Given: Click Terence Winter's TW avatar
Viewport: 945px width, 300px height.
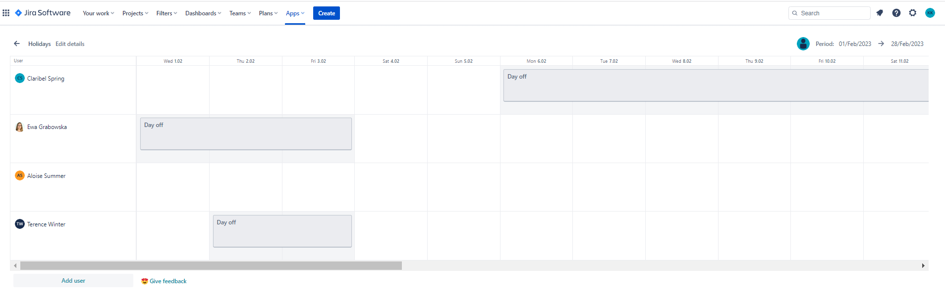Looking at the screenshot, I should pyautogui.click(x=20, y=224).
